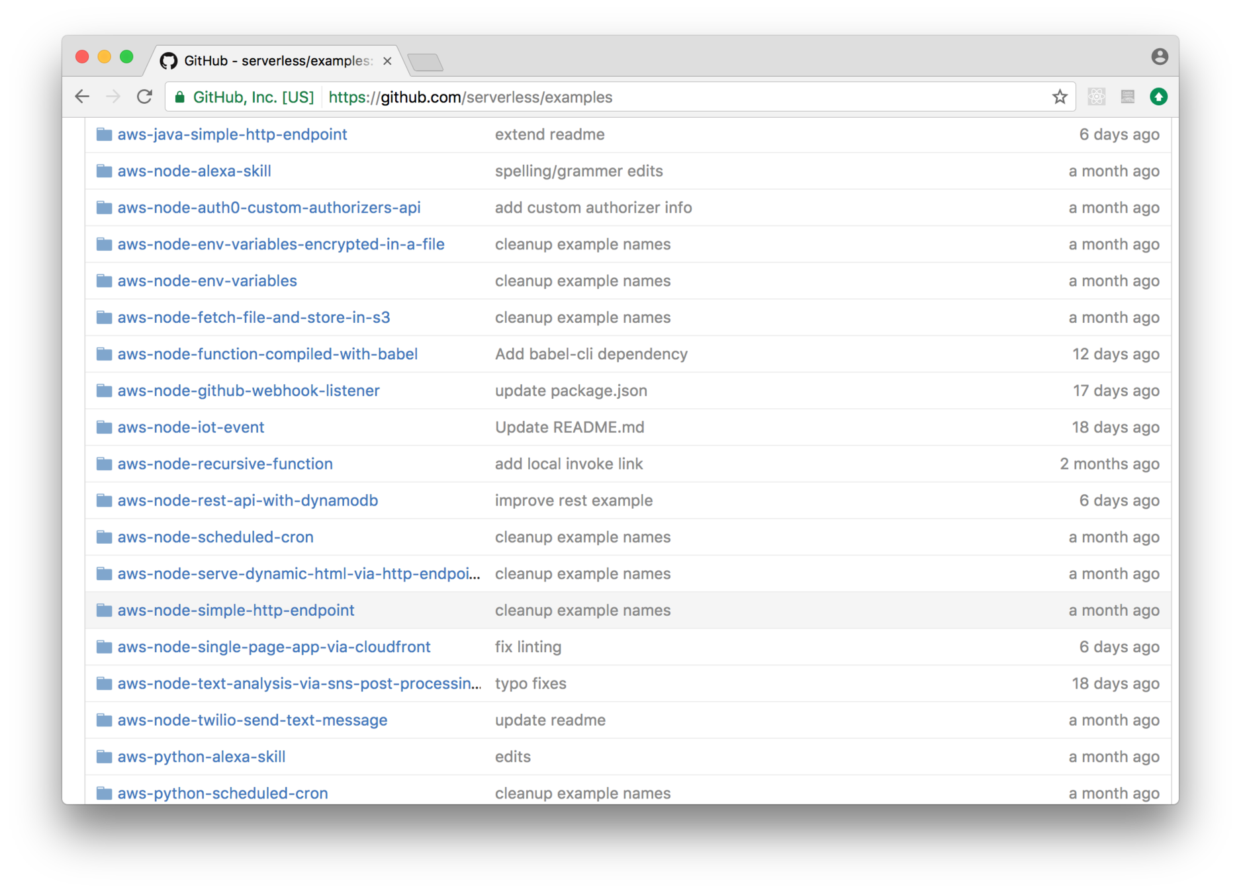This screenshot has width=1241, height=893.
Task: Click folder icon for aws-node-fetch-file-and-store-in-s3
Action: (x=104, y=318)
